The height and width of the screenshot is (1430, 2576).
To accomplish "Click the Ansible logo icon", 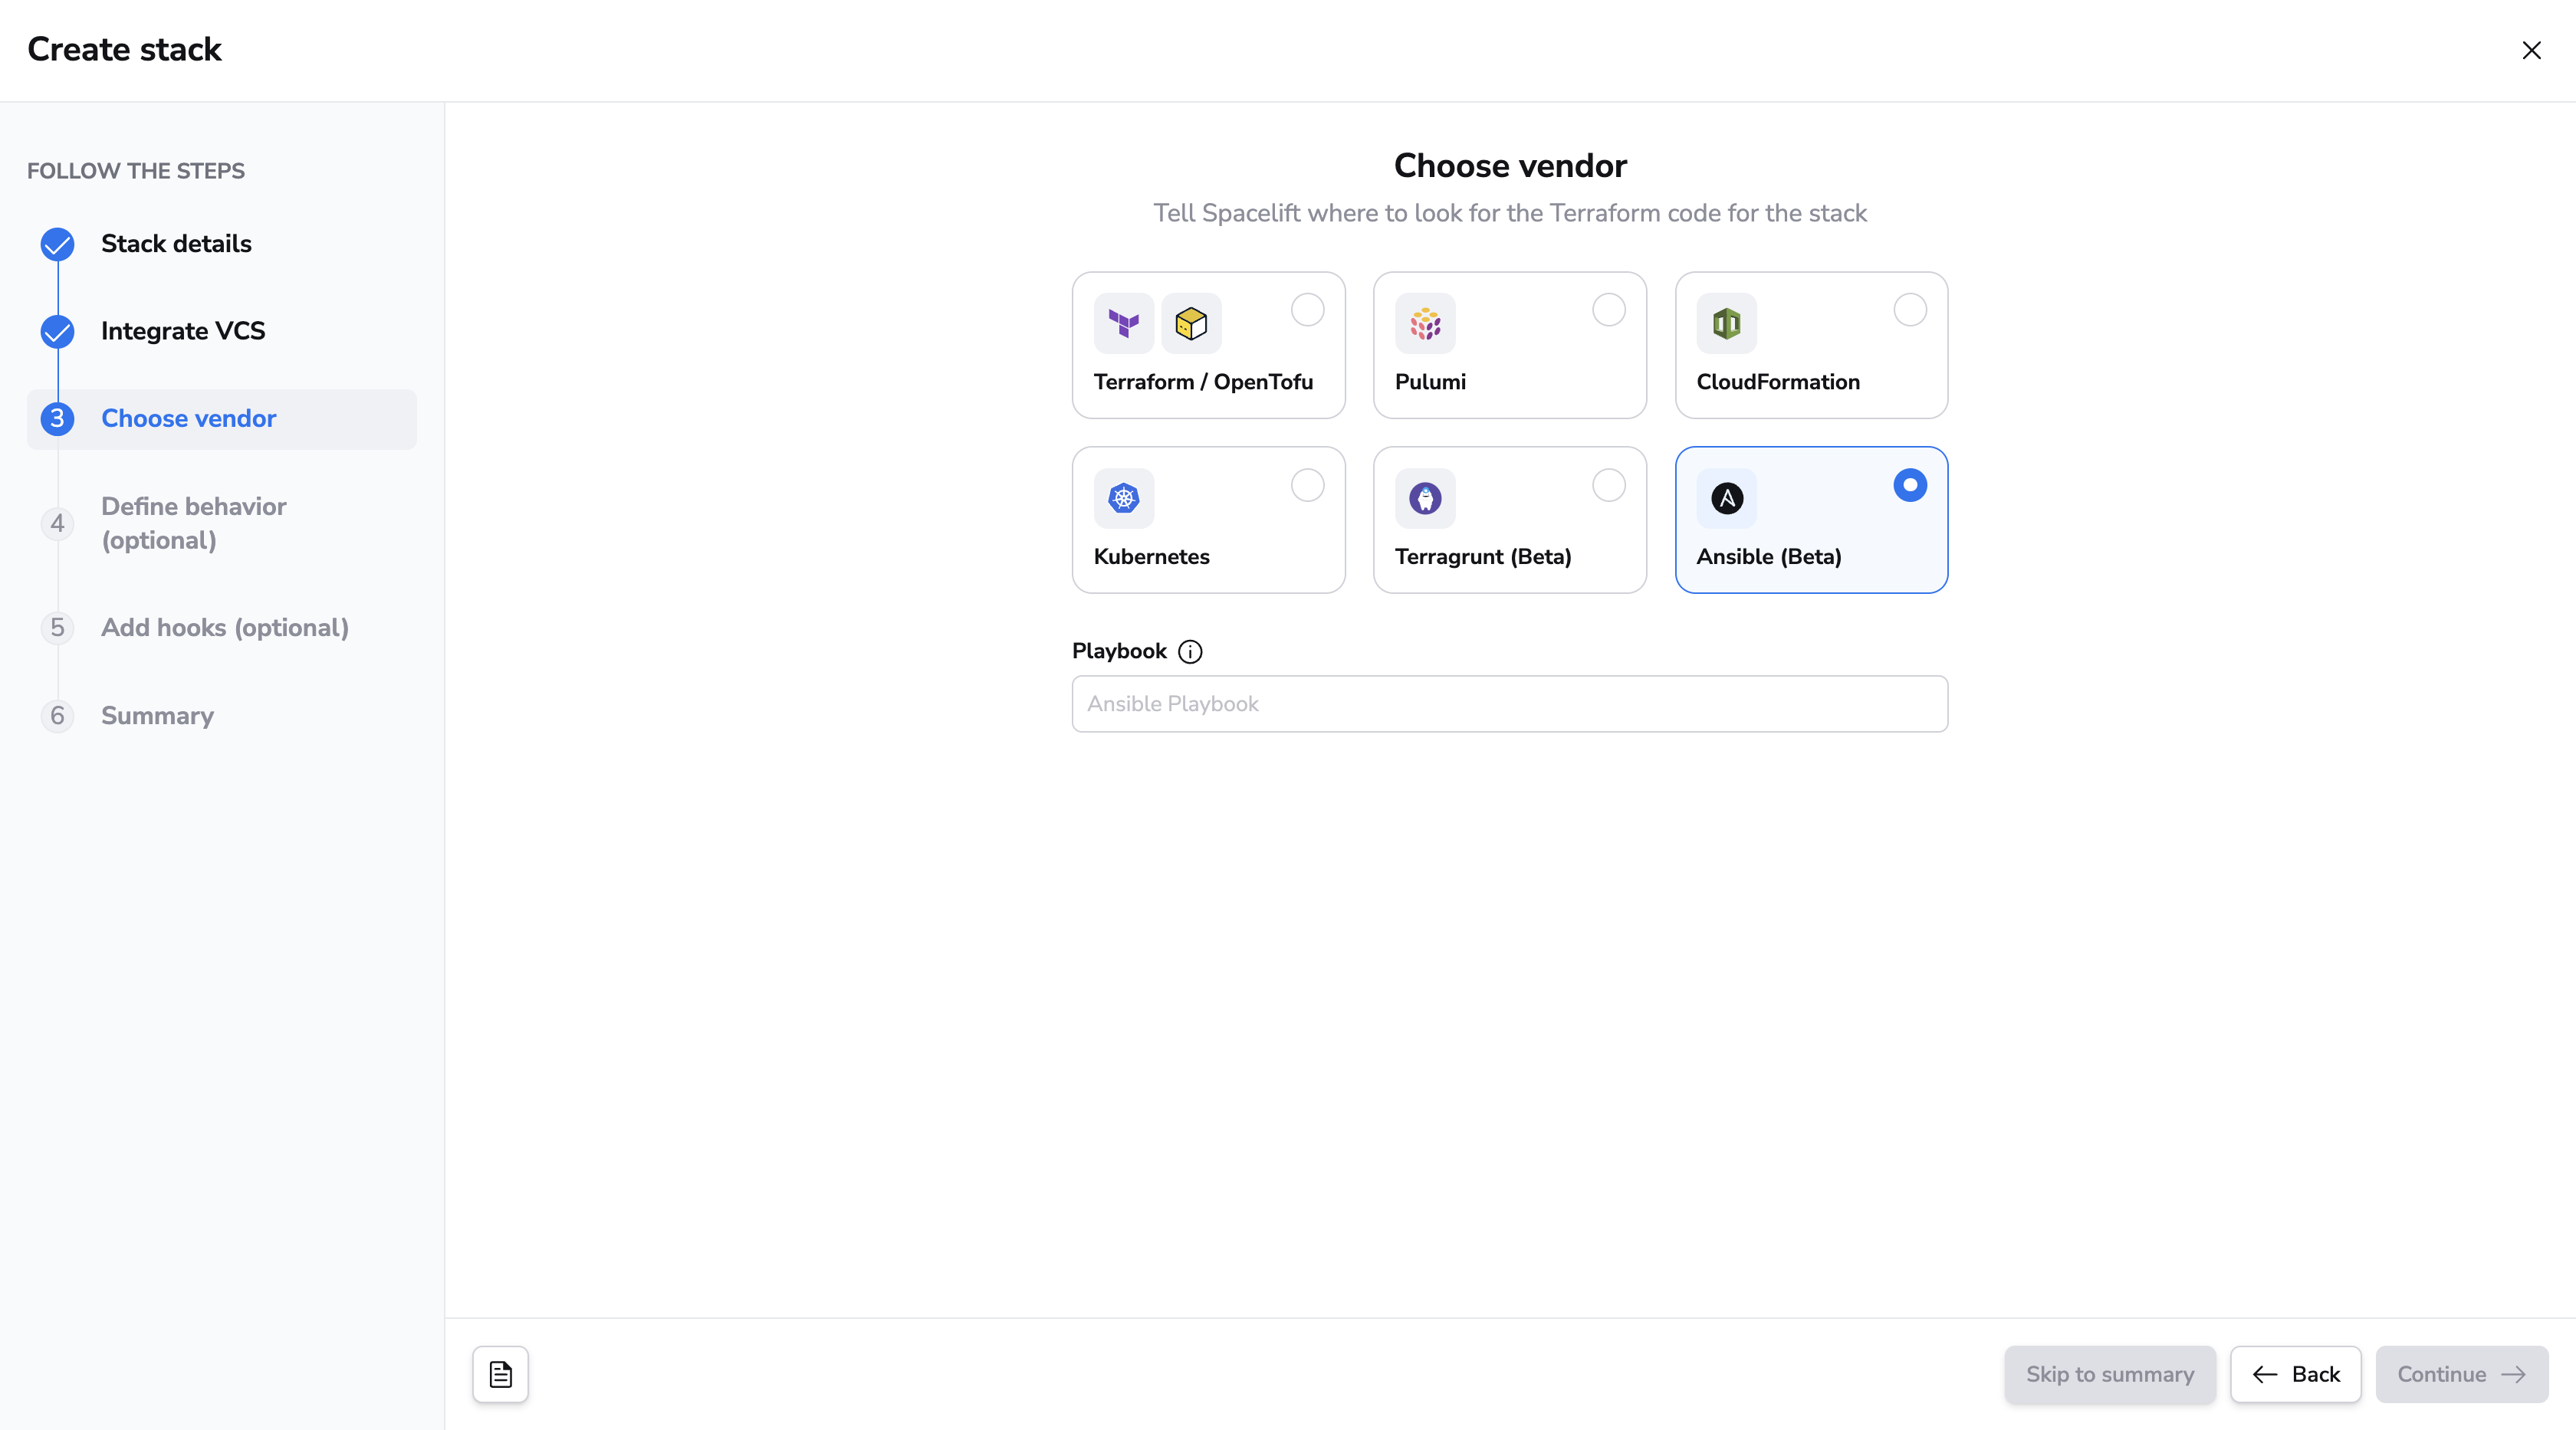I will point(1726,497).
